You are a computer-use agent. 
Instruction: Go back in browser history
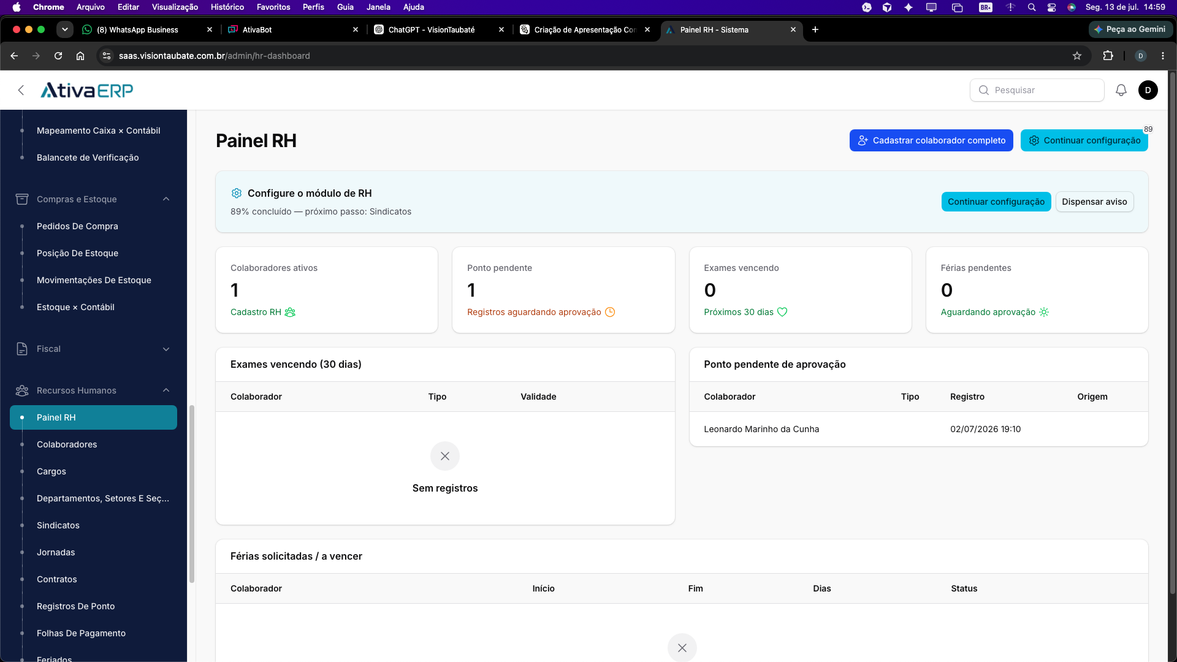point(14,56)
